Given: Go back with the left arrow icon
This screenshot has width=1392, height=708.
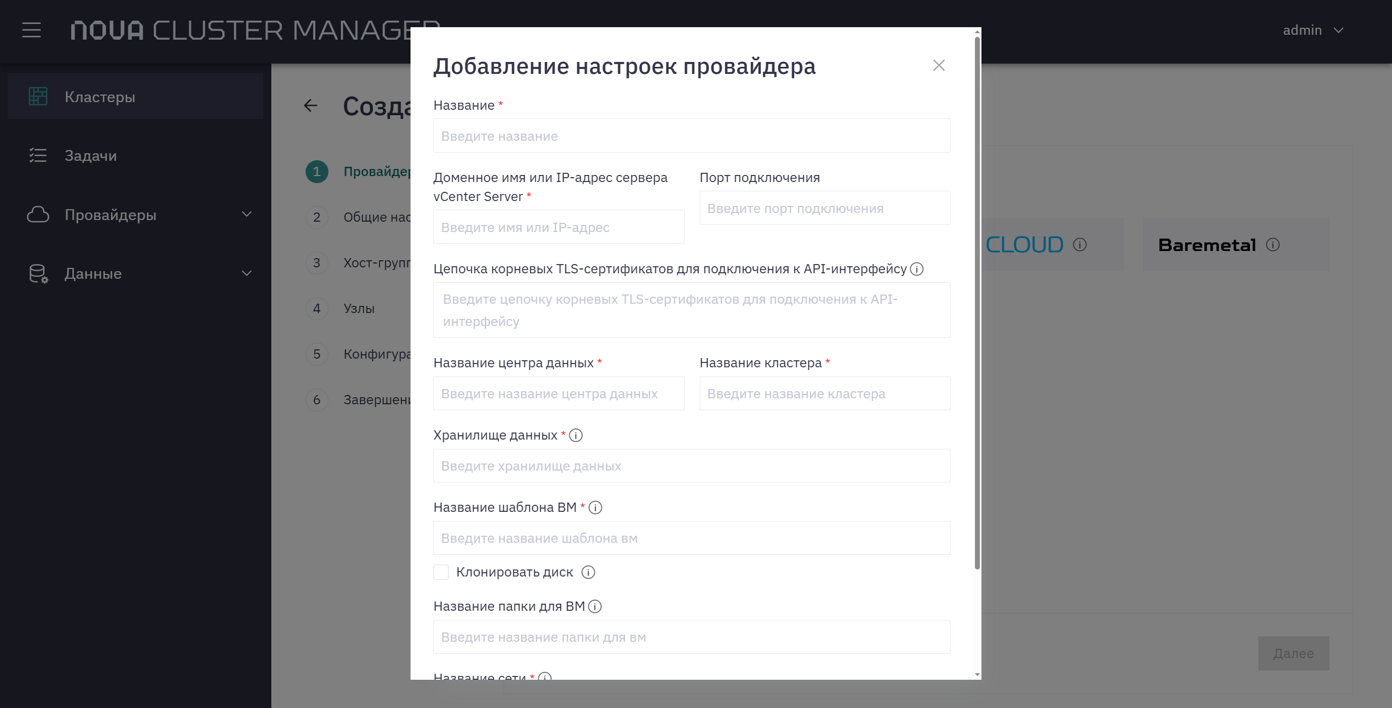Looking at the screenshot, I should [310, 105].
